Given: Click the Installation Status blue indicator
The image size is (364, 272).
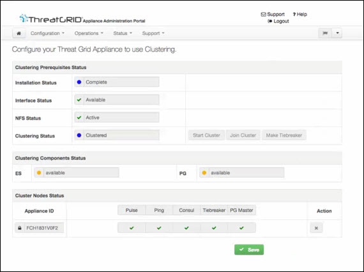Looking at the screenshot, I should pos(79,82).
